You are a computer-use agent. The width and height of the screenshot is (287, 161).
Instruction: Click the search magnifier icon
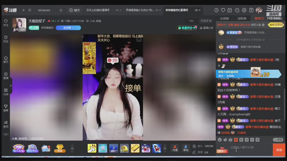(x=61, y=10)
